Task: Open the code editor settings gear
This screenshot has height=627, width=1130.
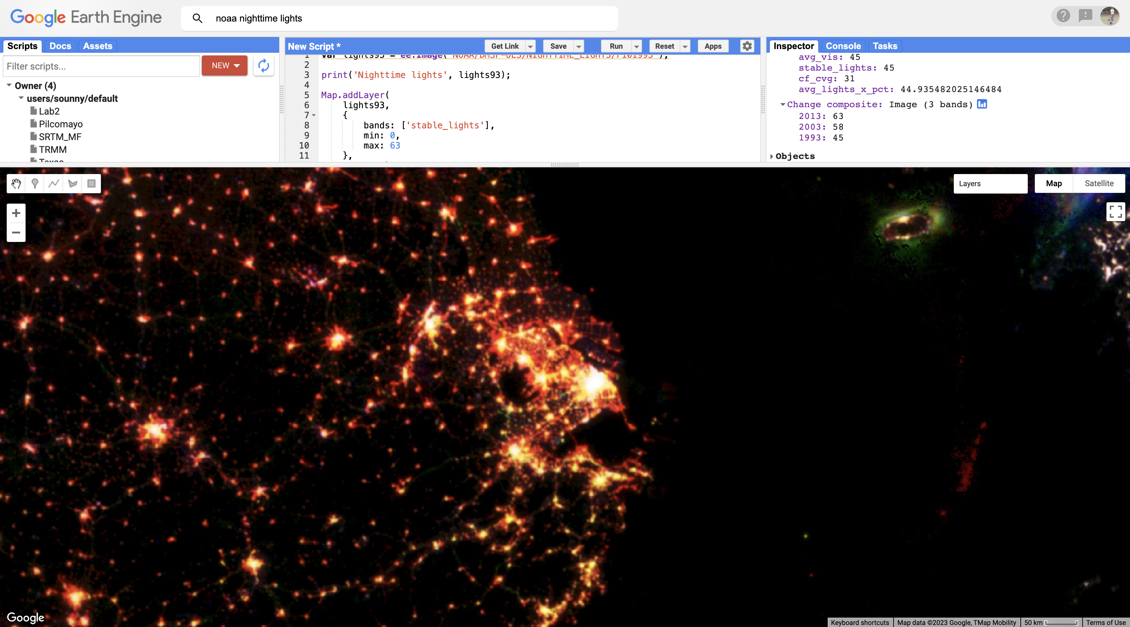Action: point(747,46)
